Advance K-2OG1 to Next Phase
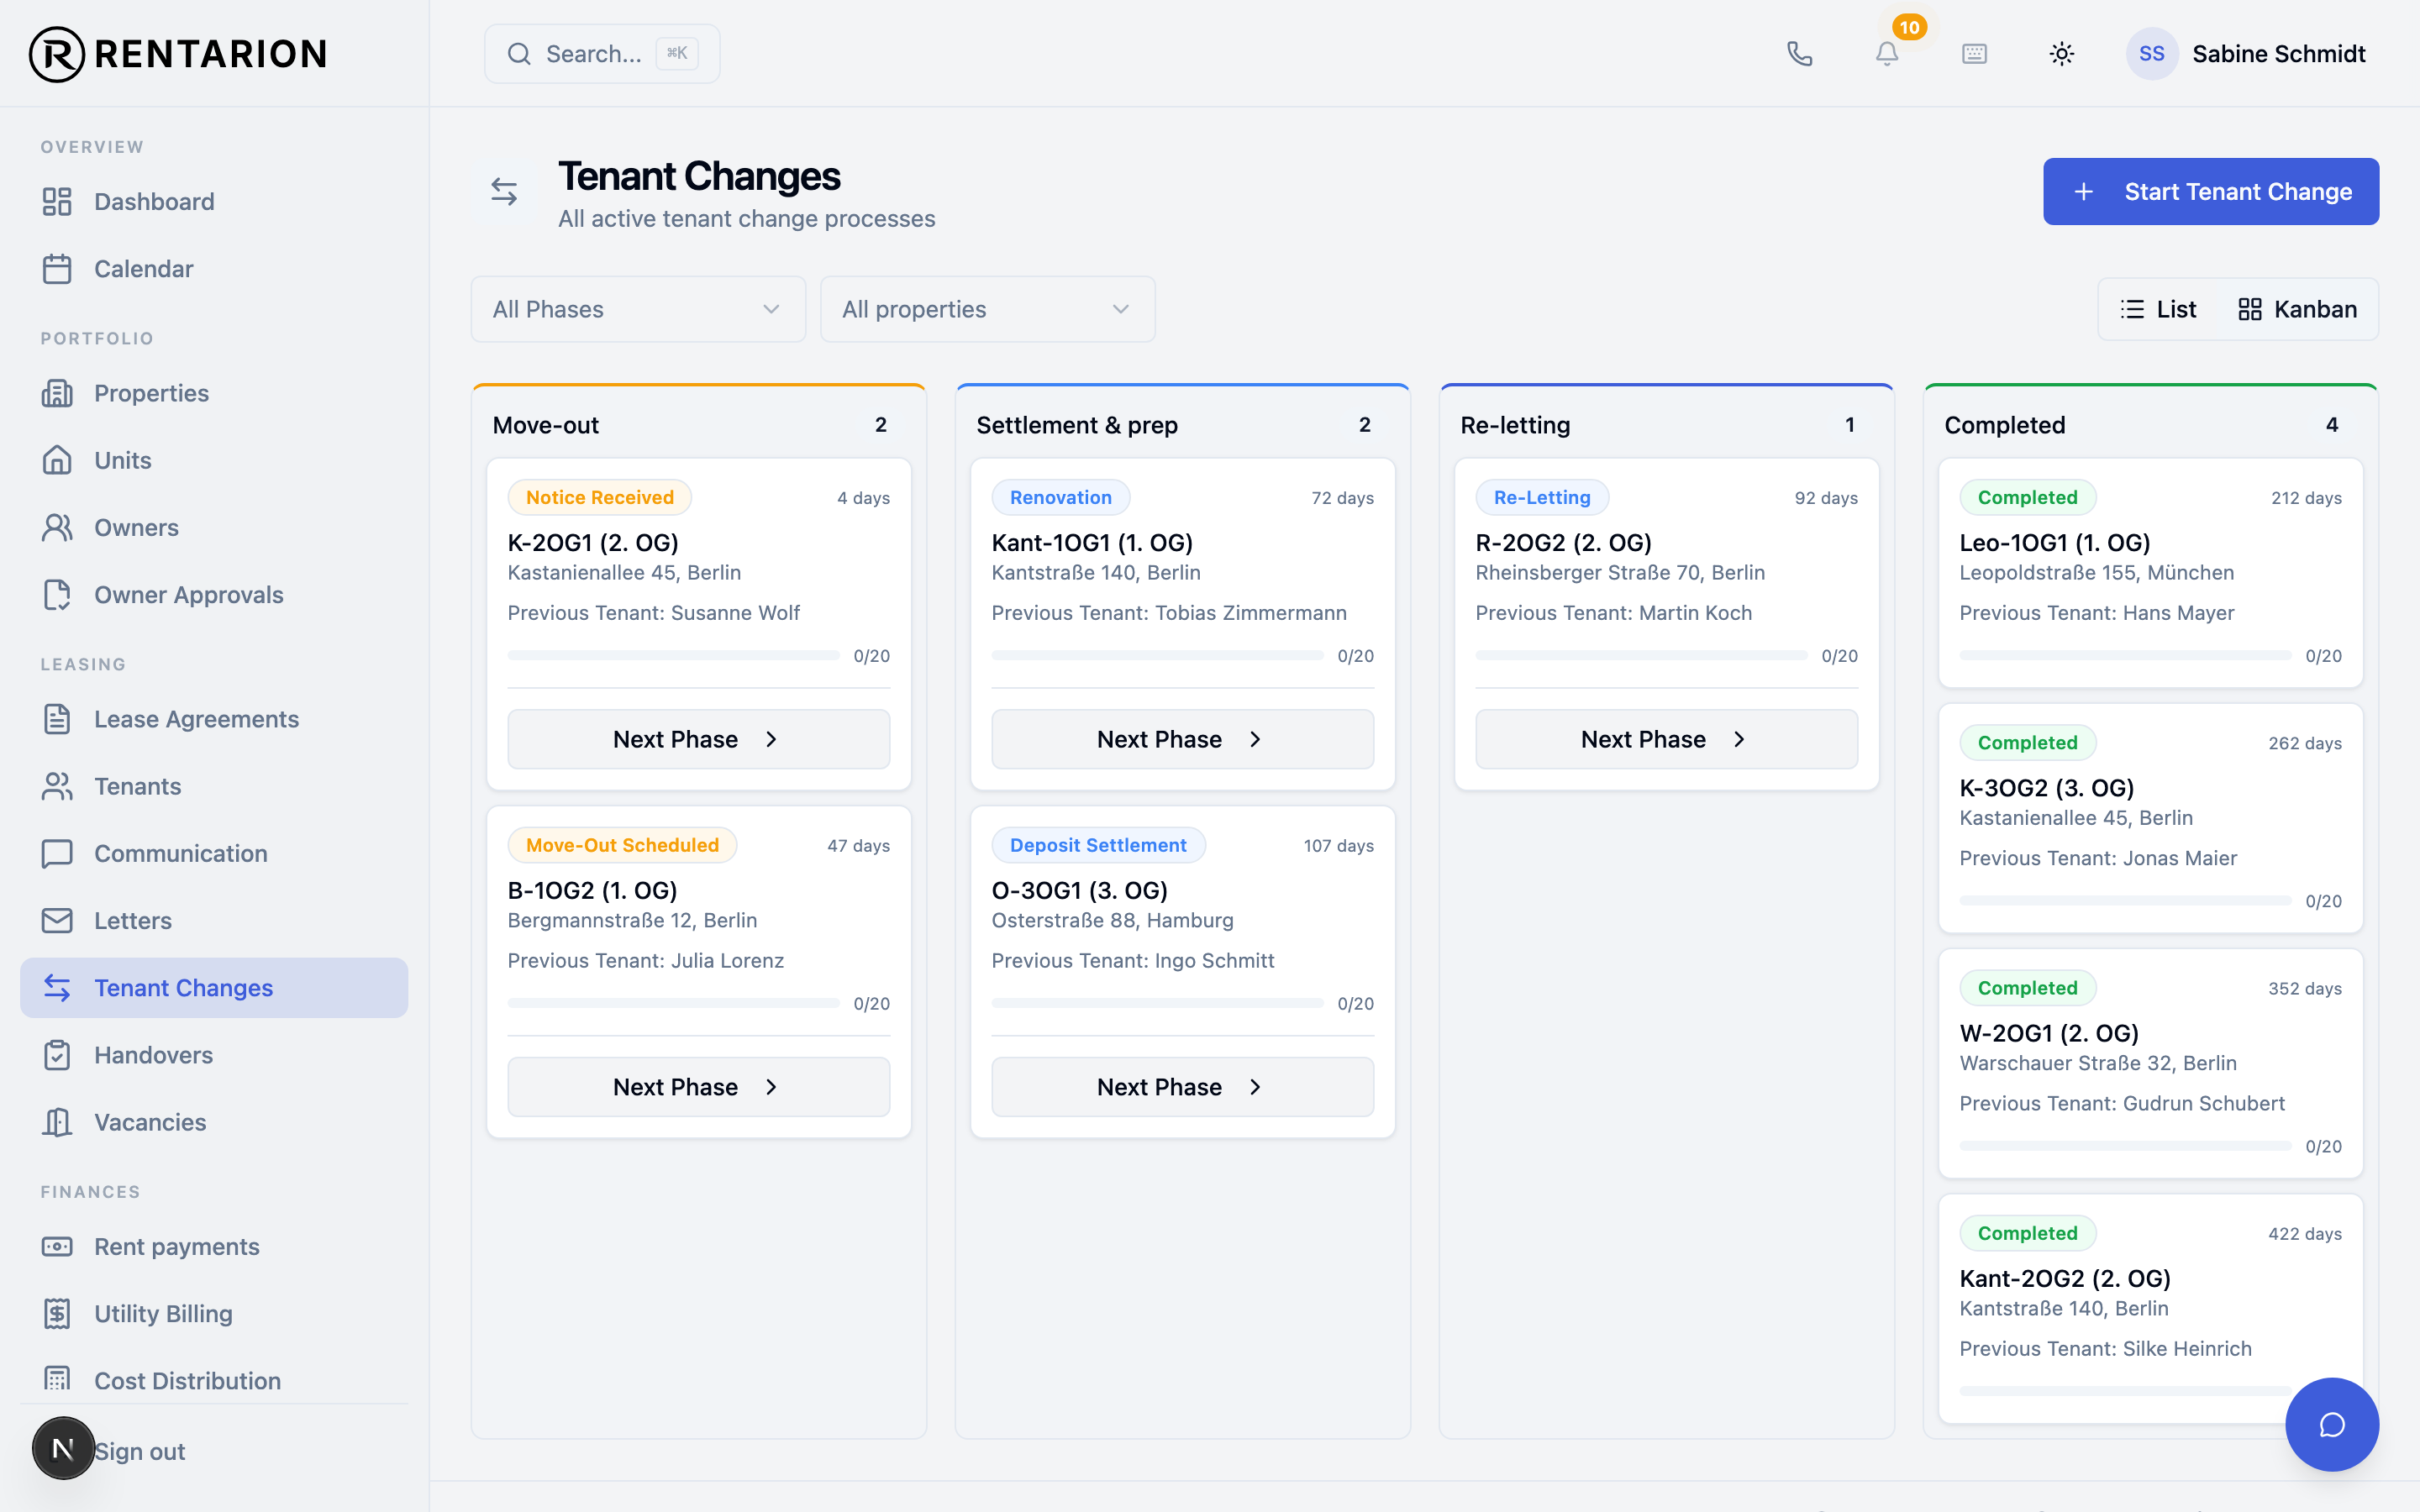This screenshot has height=1512, width=2420. [698, 739]
